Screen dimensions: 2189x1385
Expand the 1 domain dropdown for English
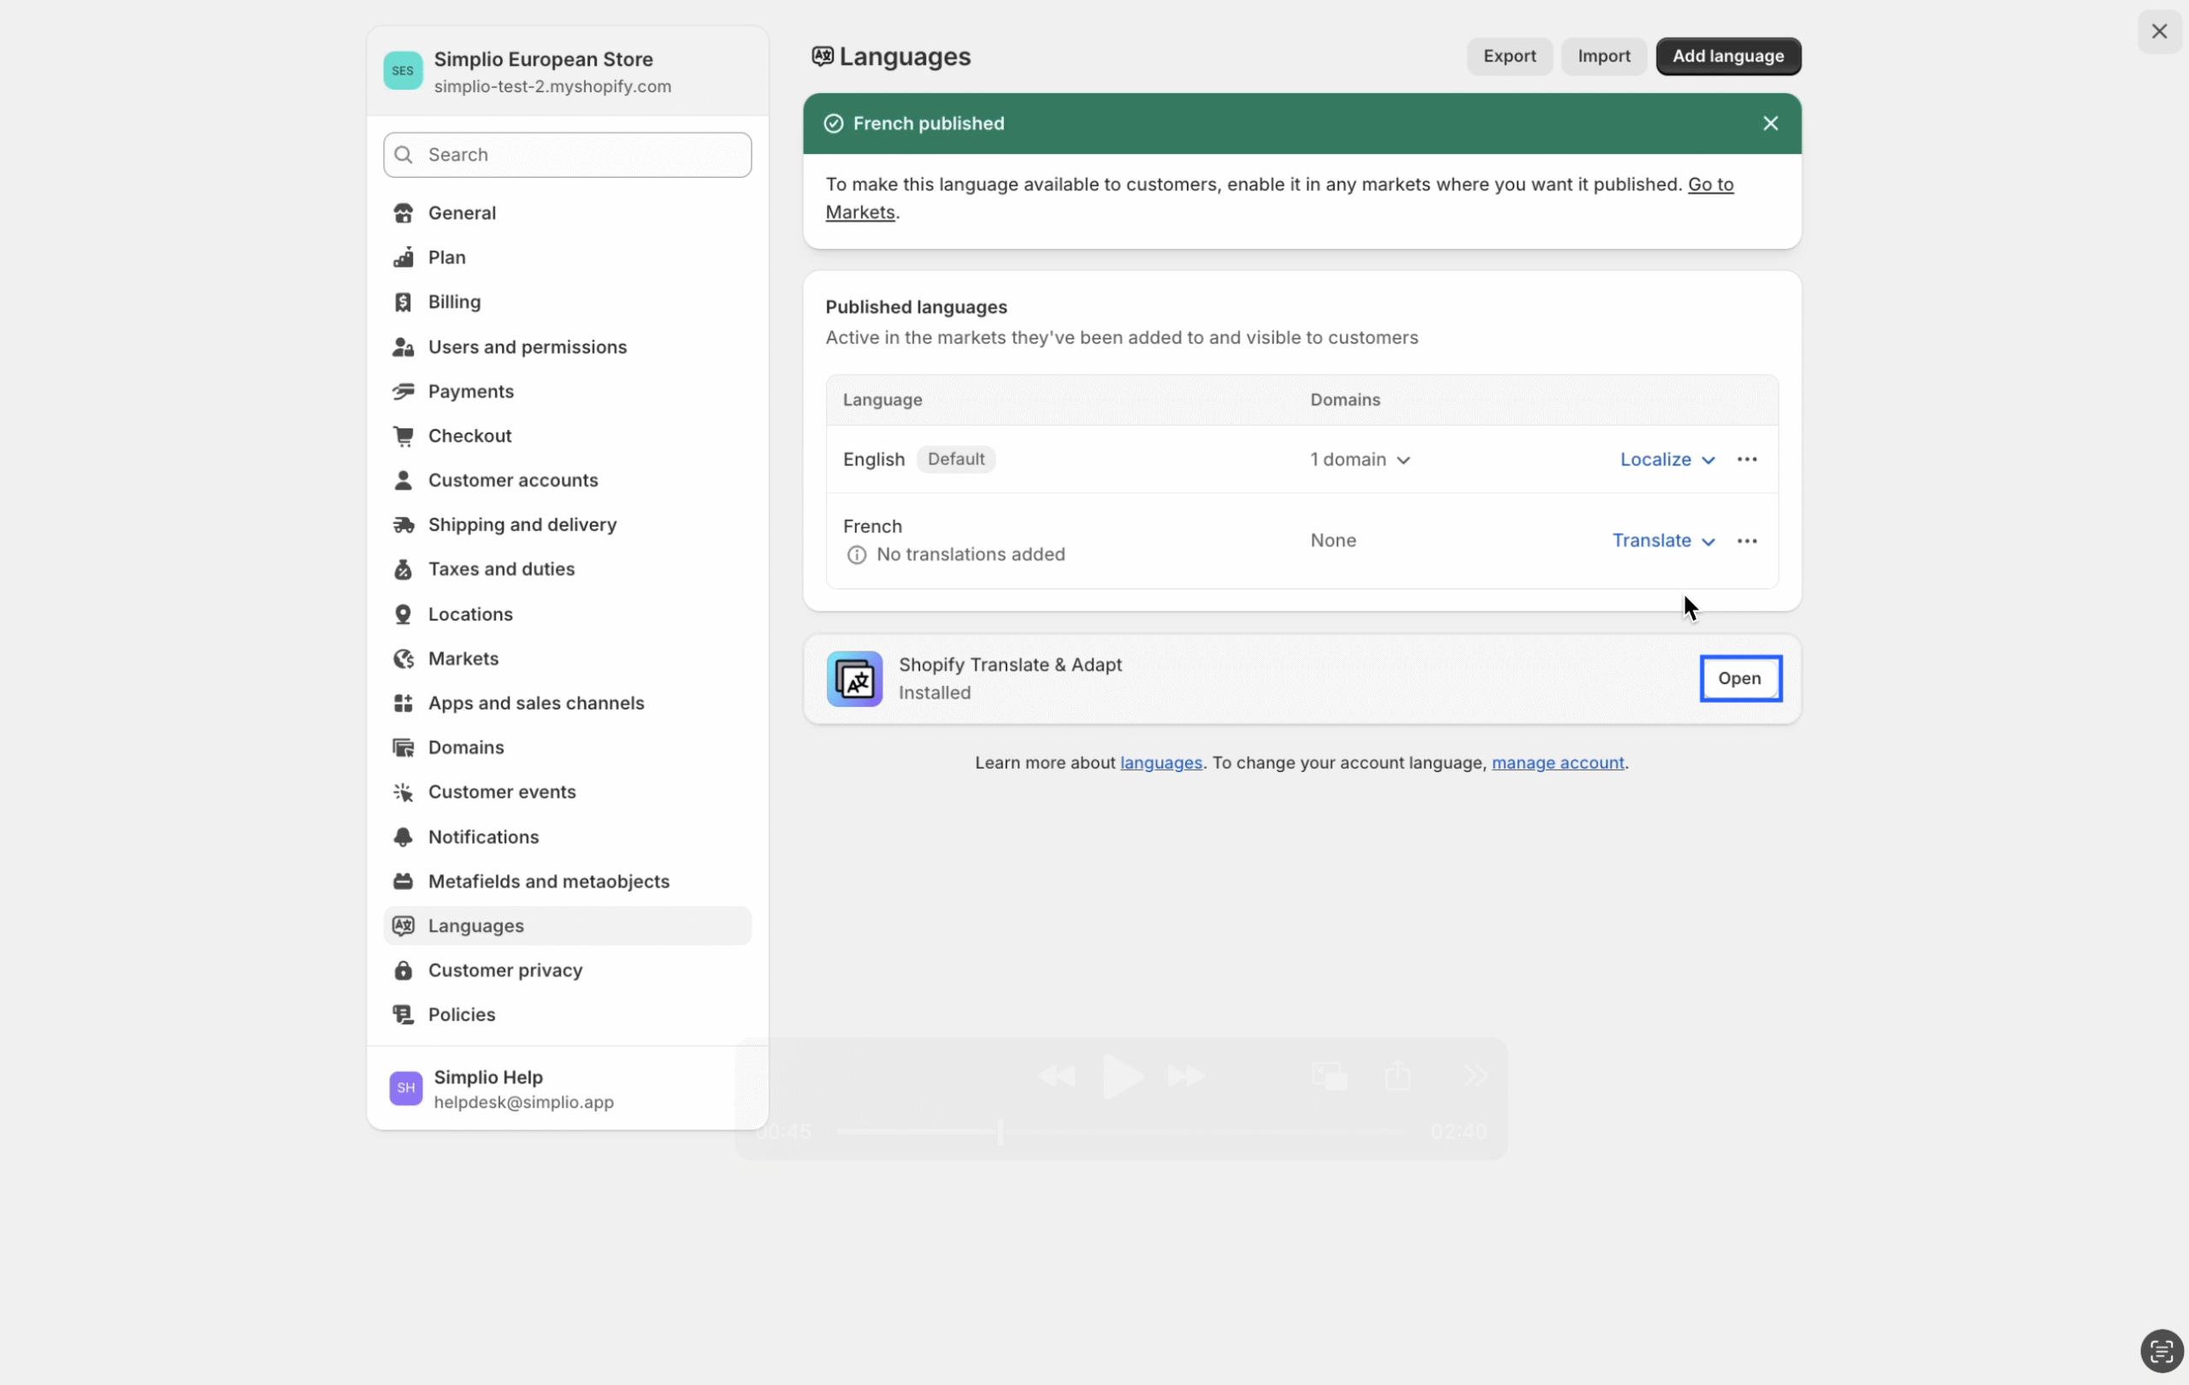tap(1359, 460)
